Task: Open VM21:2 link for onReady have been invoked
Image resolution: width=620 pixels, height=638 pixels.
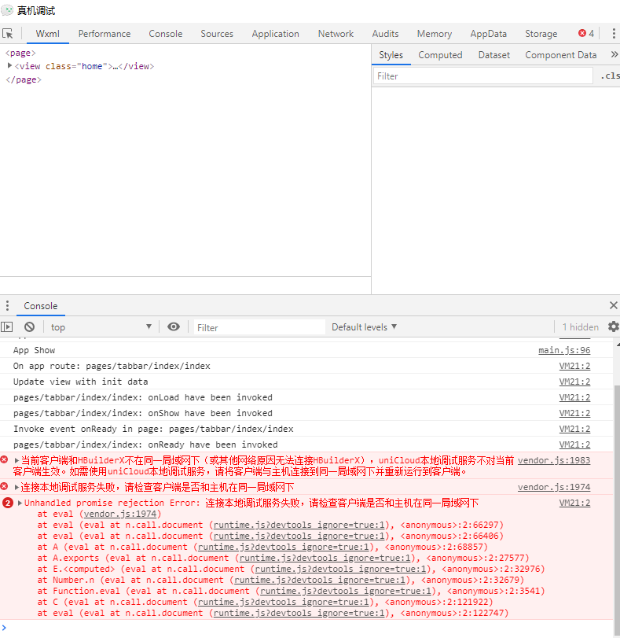Action: 574,444
